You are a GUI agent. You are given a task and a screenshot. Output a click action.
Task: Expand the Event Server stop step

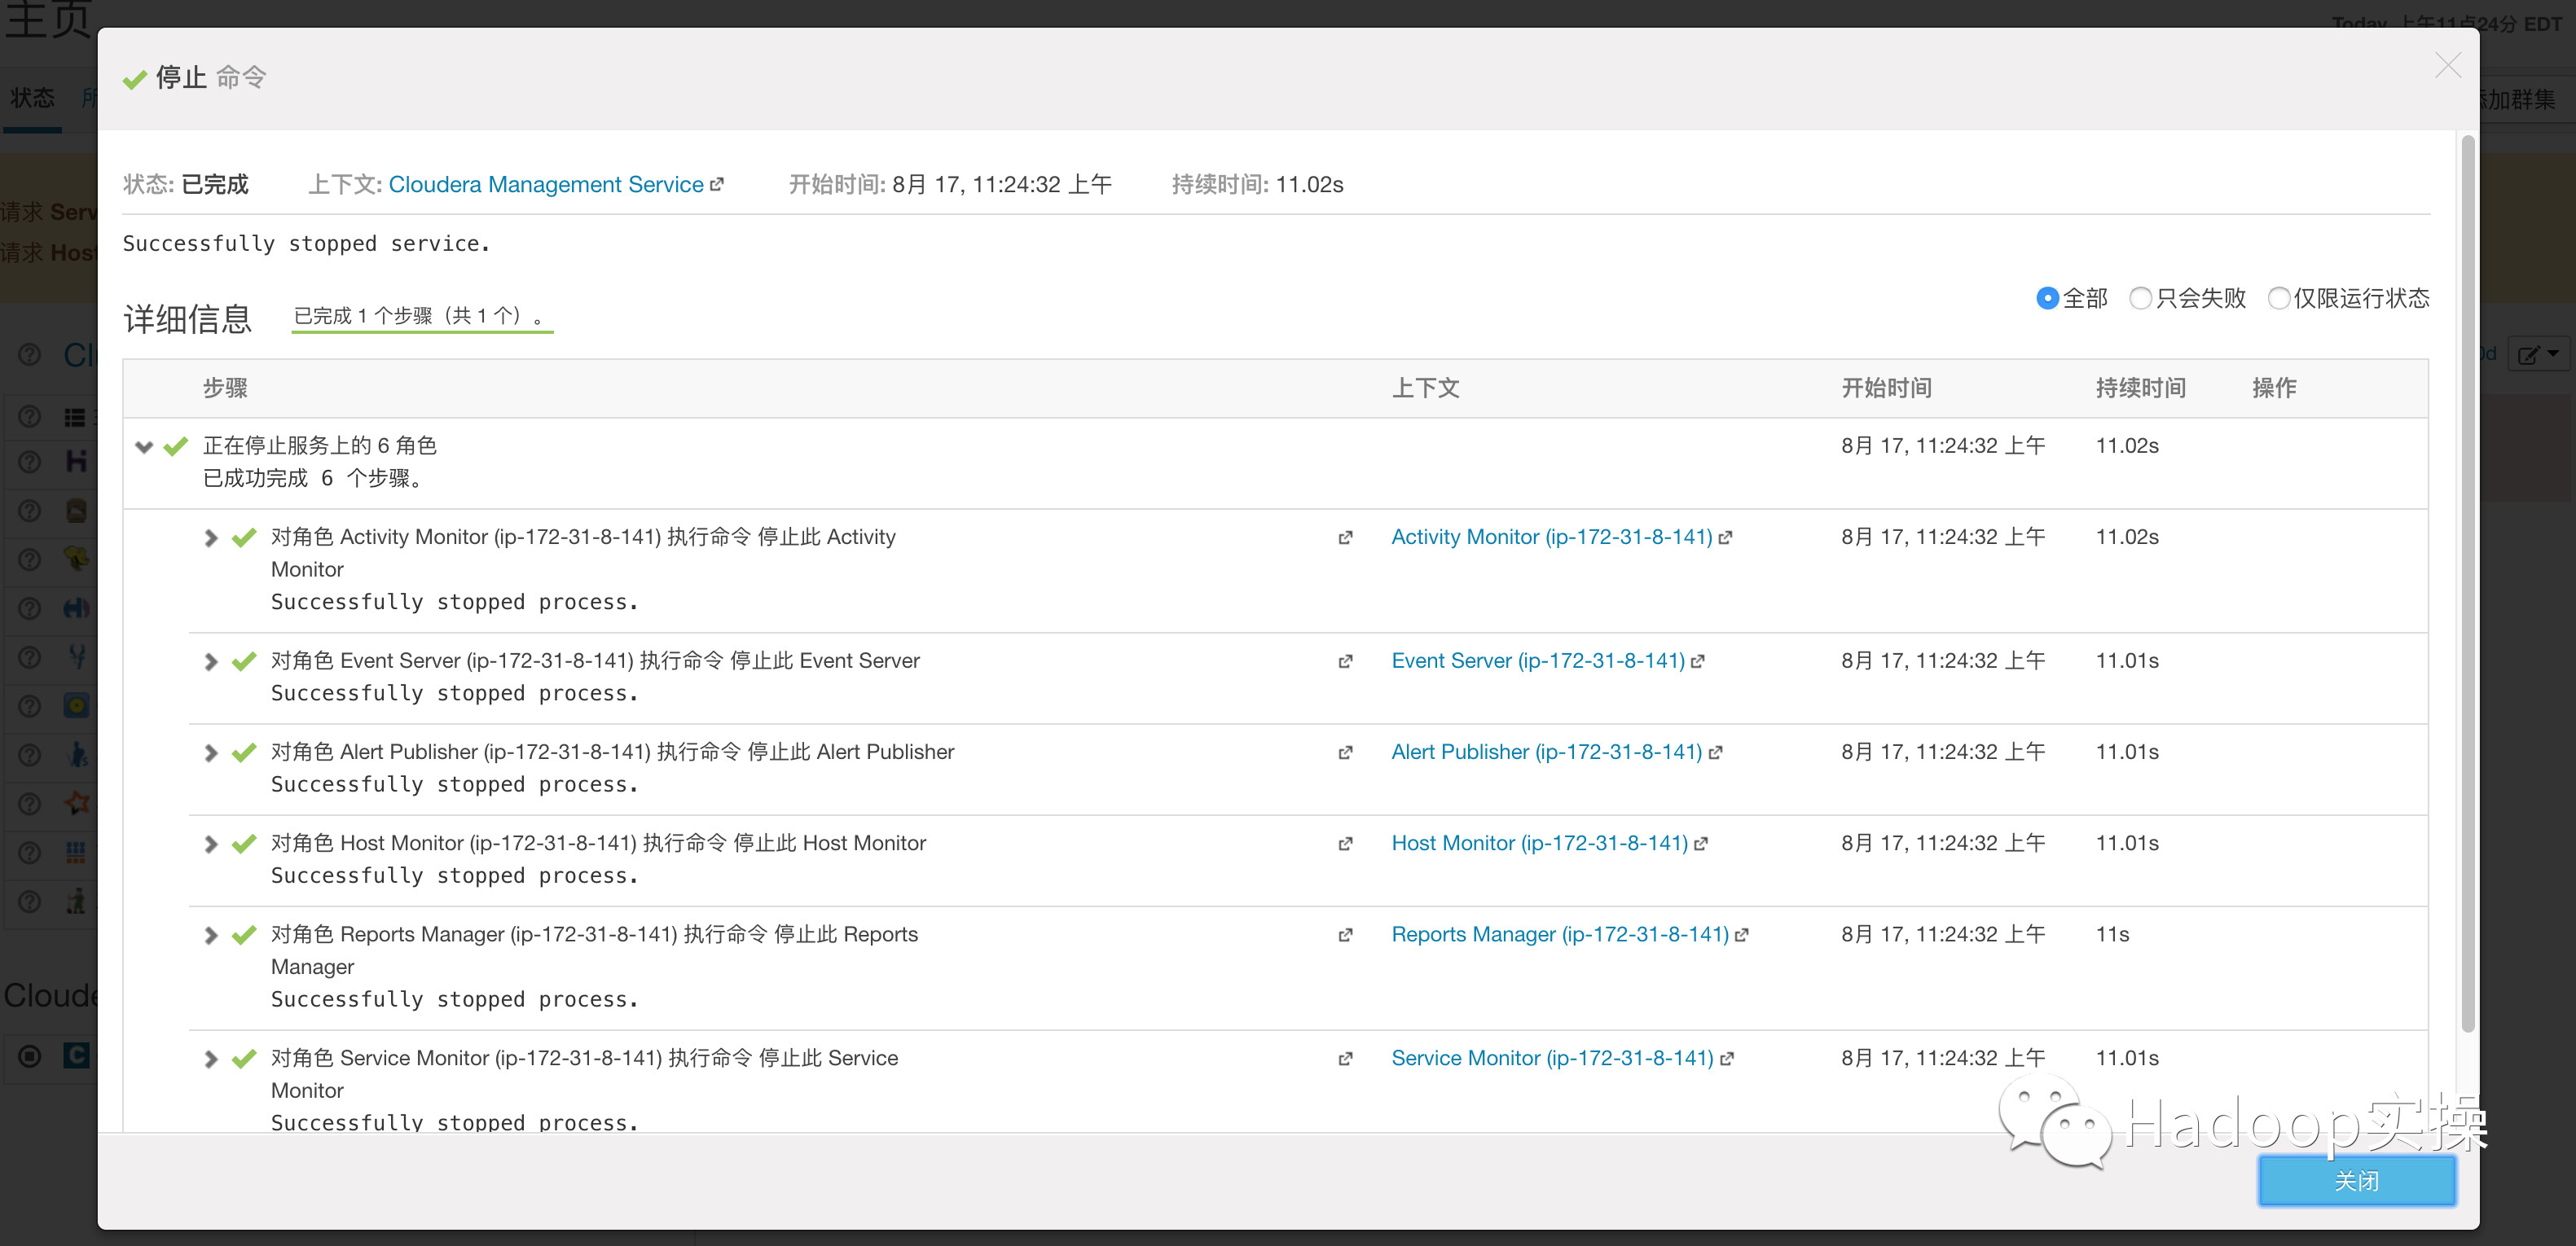tap(210, 662)
